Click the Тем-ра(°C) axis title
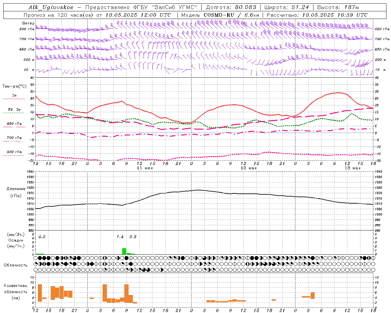This screenshot has width=391, height=313. (x=14, y=87)
